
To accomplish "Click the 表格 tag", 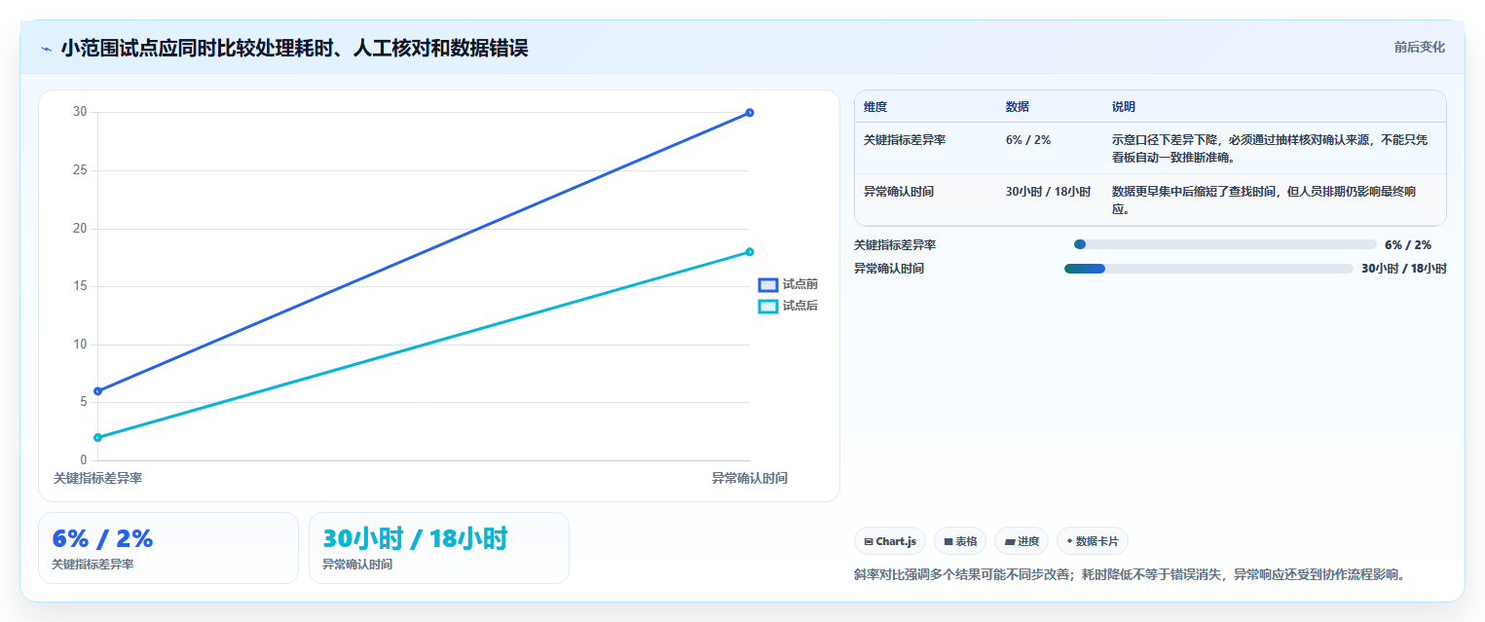I will [960, 541].
